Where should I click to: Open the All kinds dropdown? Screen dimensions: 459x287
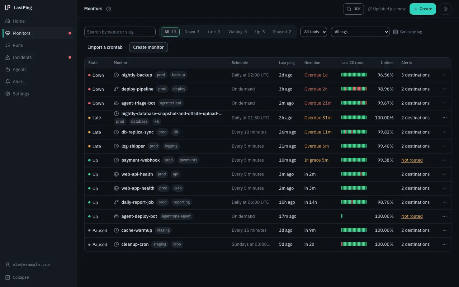click(313, 32)
